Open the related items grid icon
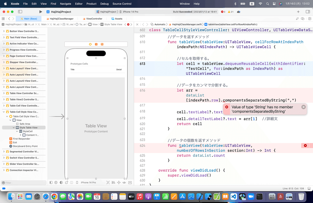This screenshot has height=203, width=313. (3, 19)
